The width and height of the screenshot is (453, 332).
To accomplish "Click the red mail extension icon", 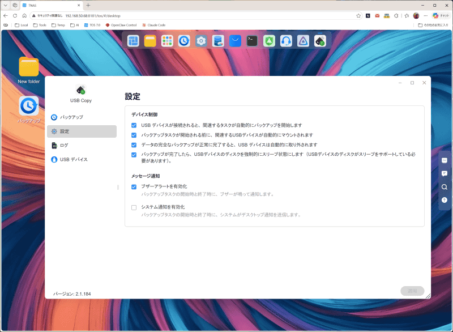I will [377, 16].
